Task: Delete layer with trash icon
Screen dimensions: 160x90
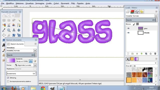Action: 155,54
